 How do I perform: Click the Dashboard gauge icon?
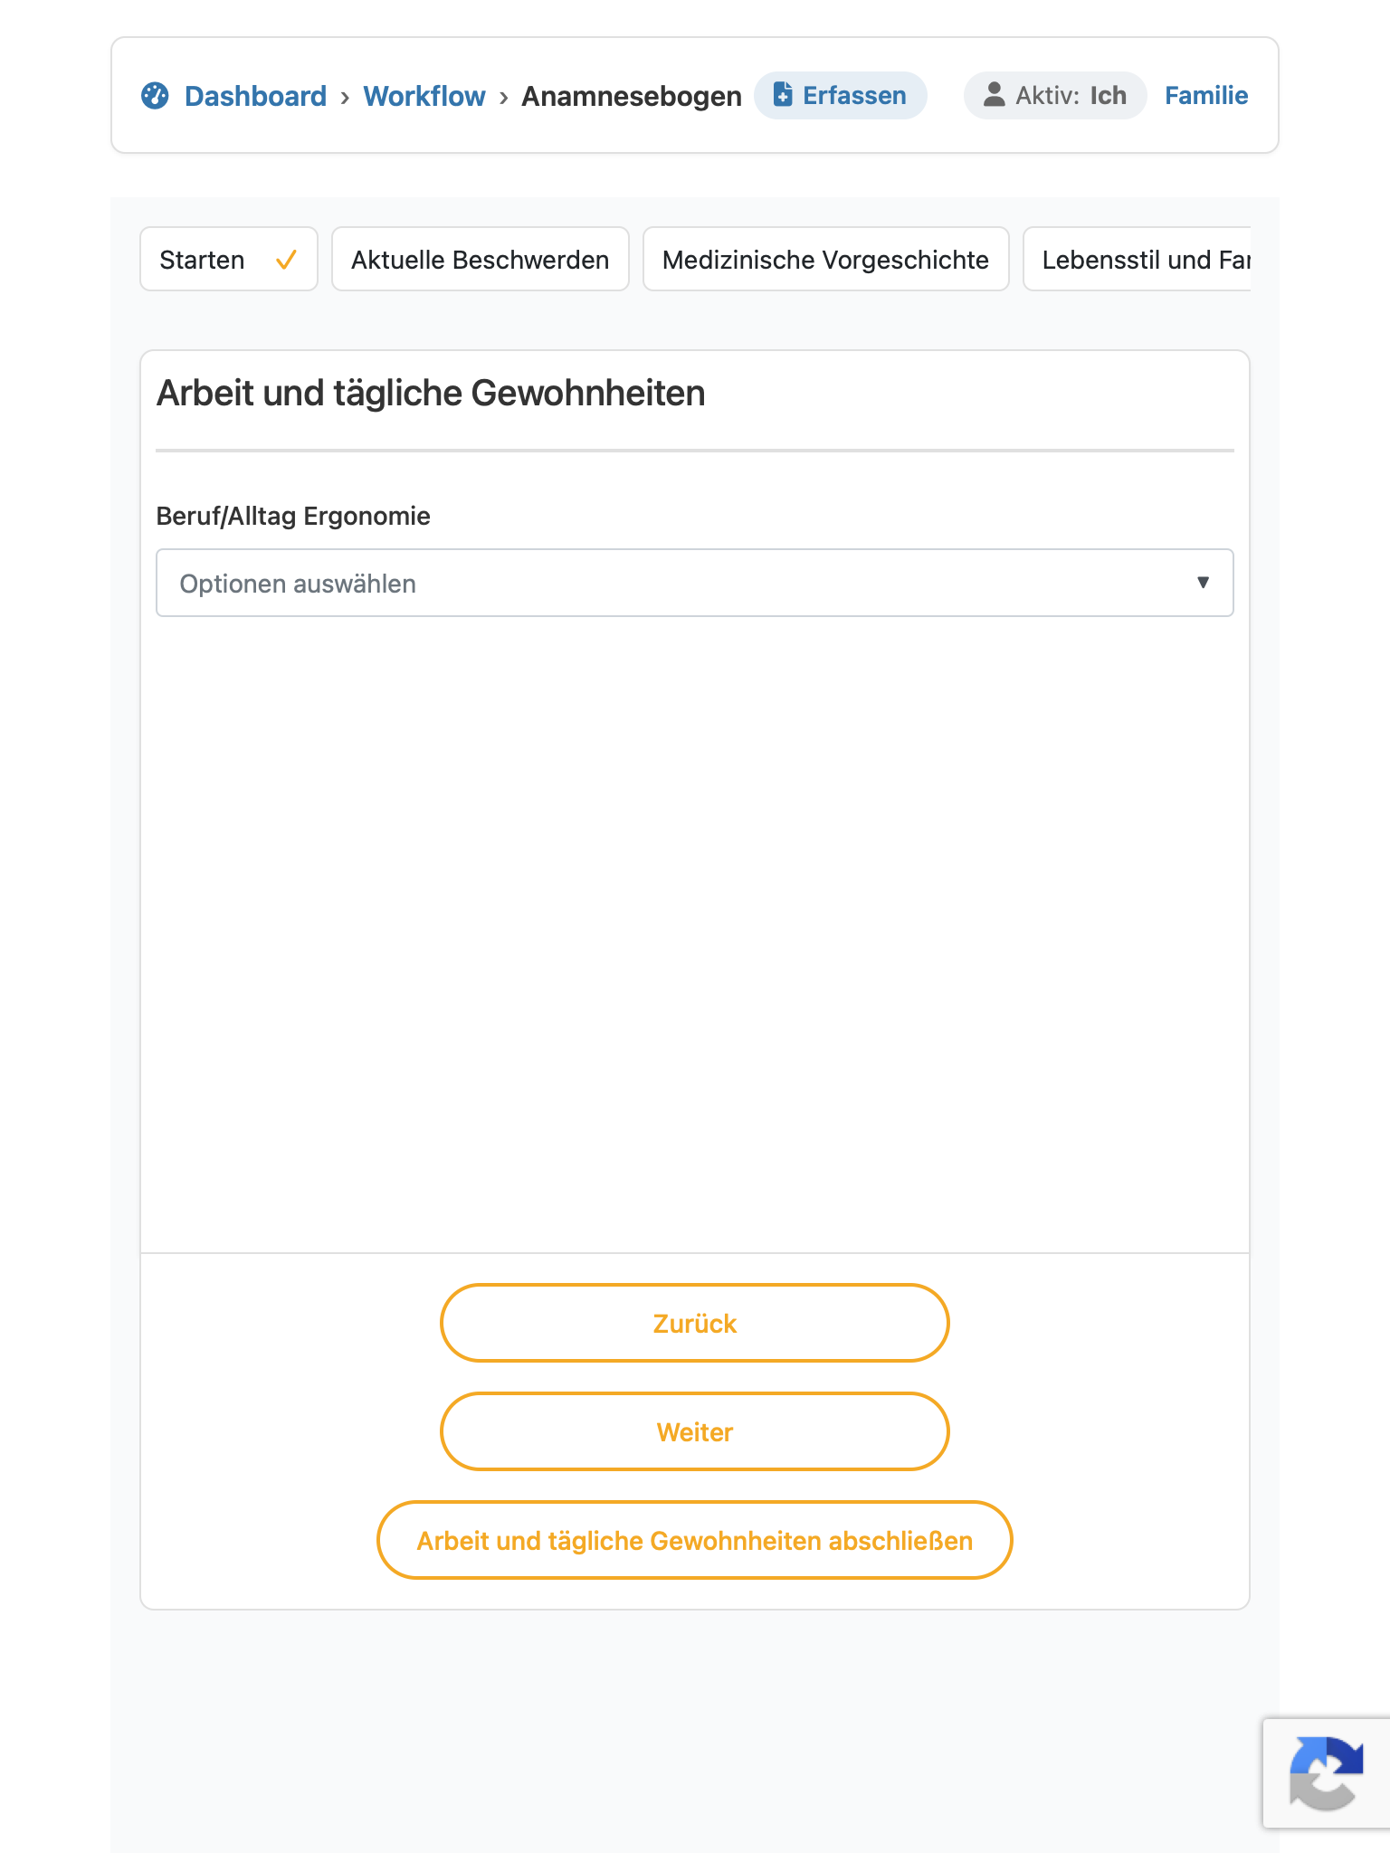click(x=155, y=95)
